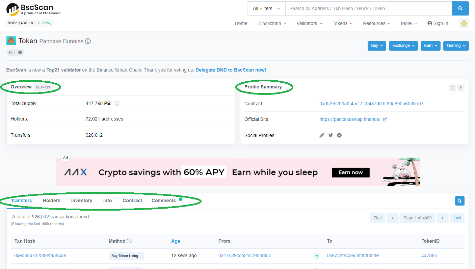The image size is (475, 269).
Task: Switch to the Contract tab
Action: point(132,200)
